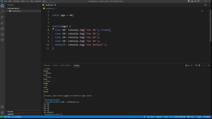Change Spaces indentation setting
This screenshot has height=119, width=212.
[159, 117]
